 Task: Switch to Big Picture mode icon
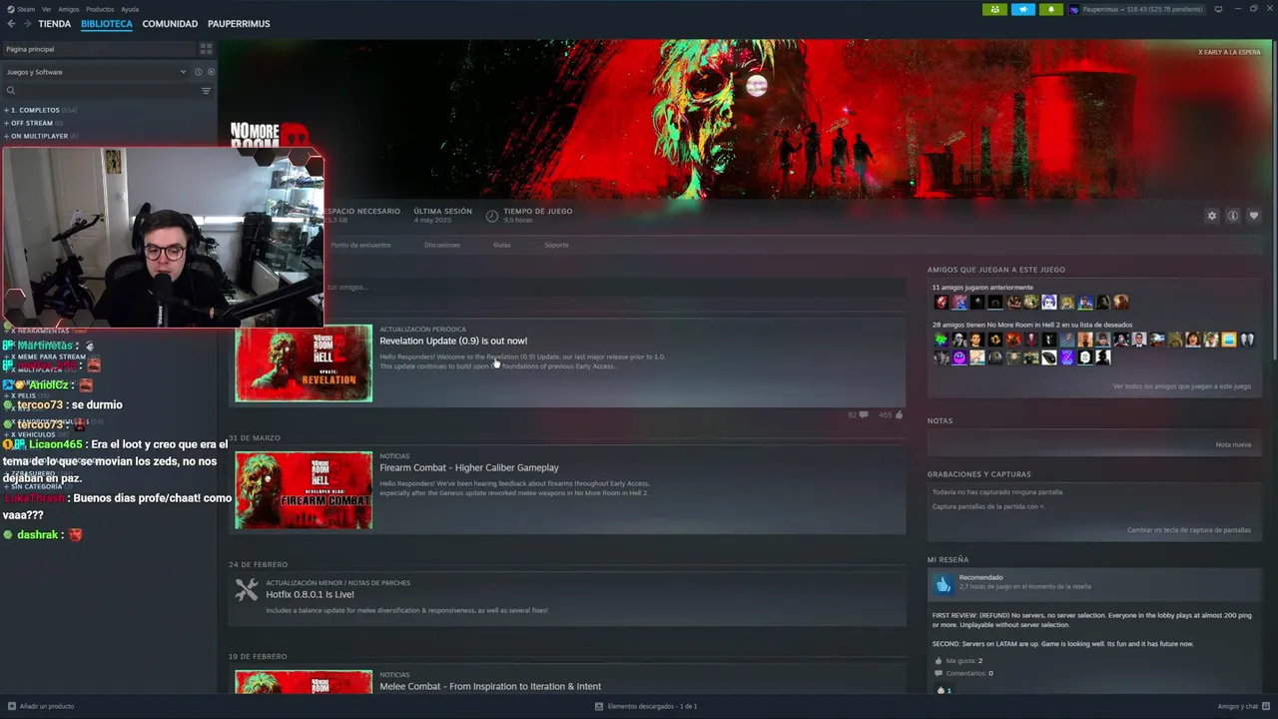pos(1218,9)
